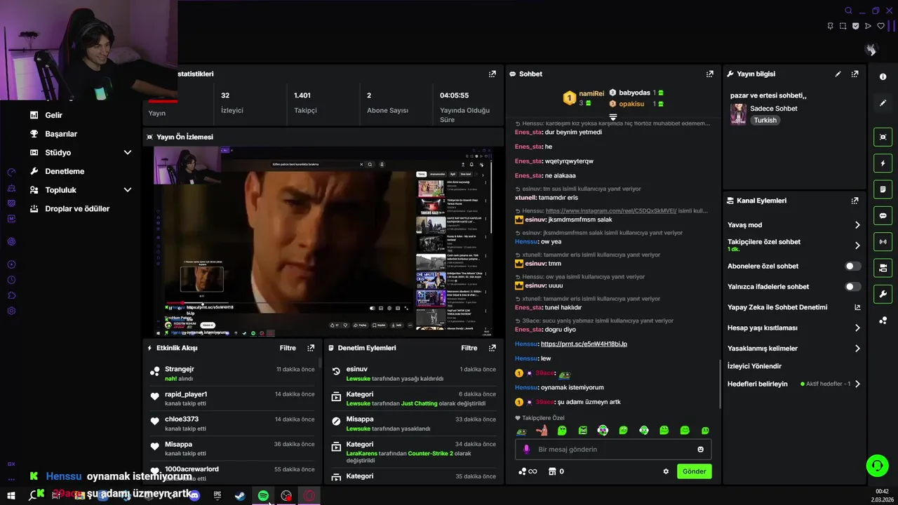
Task: Pop out the Etkinlik Akışı panel
Action: coord(311,348)
